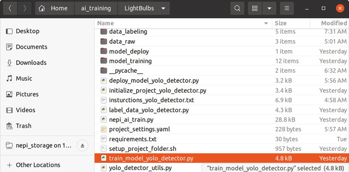Image resolution: width=349 pixels, height=172 pixels.
Task: Open Downloads in the sidebar
Action: tap(31, 63)
